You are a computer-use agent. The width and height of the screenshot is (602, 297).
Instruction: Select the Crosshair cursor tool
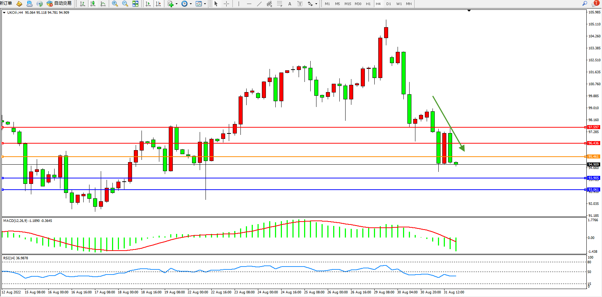point(226,4)
